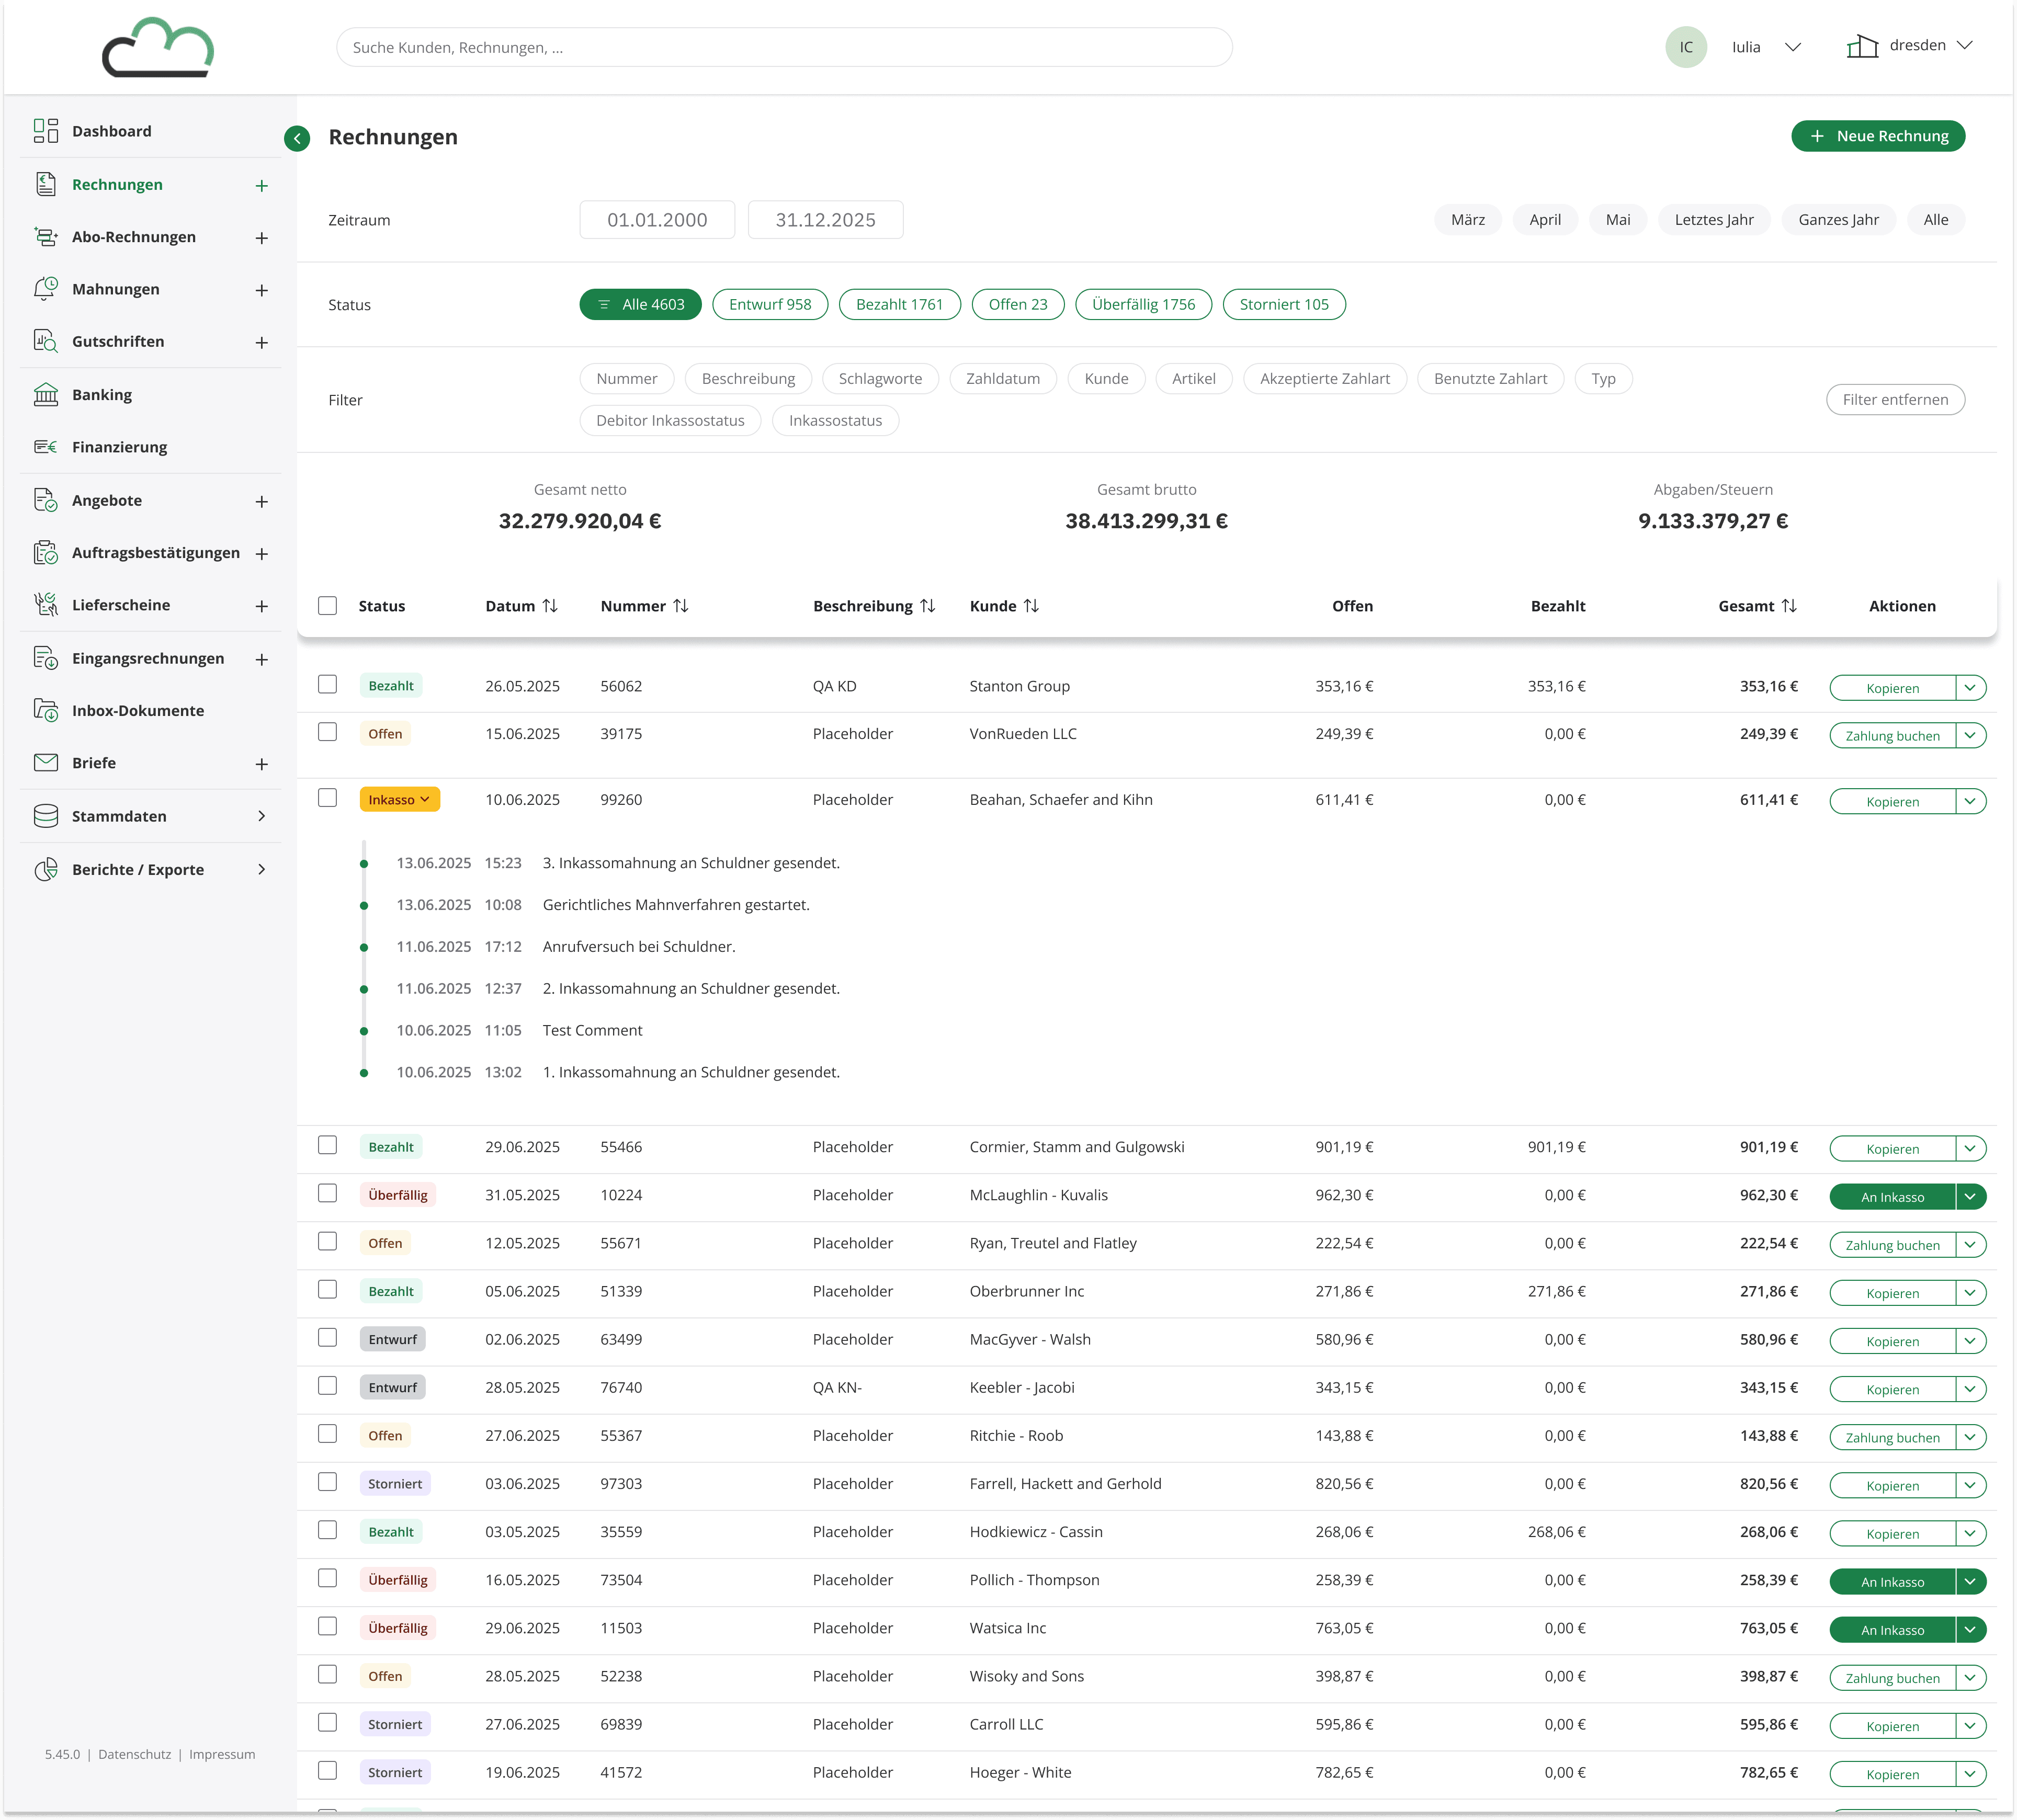Click the Briefe envelope icon
2017x1820 pixels.
[x=46, y=763]
